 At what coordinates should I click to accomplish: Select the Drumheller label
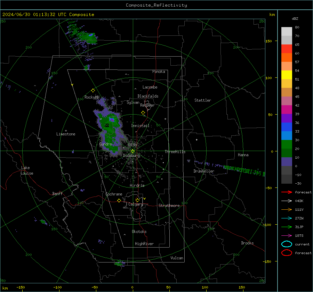pyautogui.click(x=204, y=171)
